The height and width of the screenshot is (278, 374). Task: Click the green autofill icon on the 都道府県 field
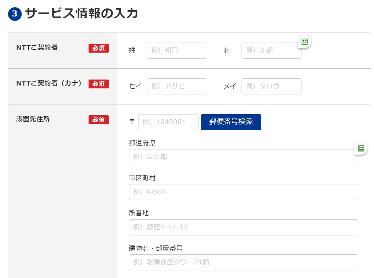point(361,148)
